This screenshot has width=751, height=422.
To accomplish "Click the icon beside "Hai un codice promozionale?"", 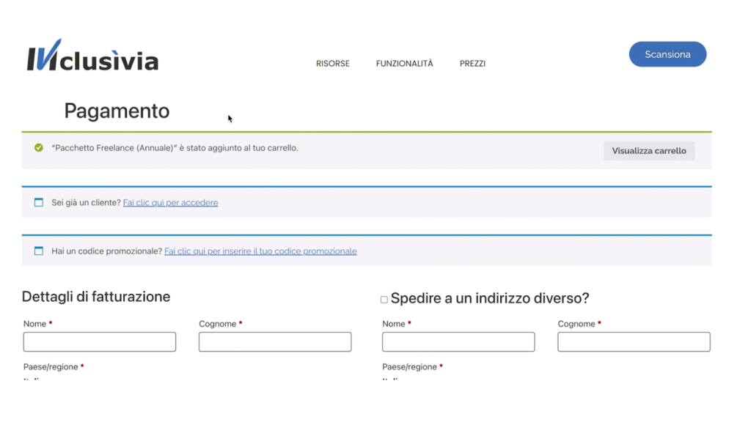I will pyautogui.click(x=39, y=251).
